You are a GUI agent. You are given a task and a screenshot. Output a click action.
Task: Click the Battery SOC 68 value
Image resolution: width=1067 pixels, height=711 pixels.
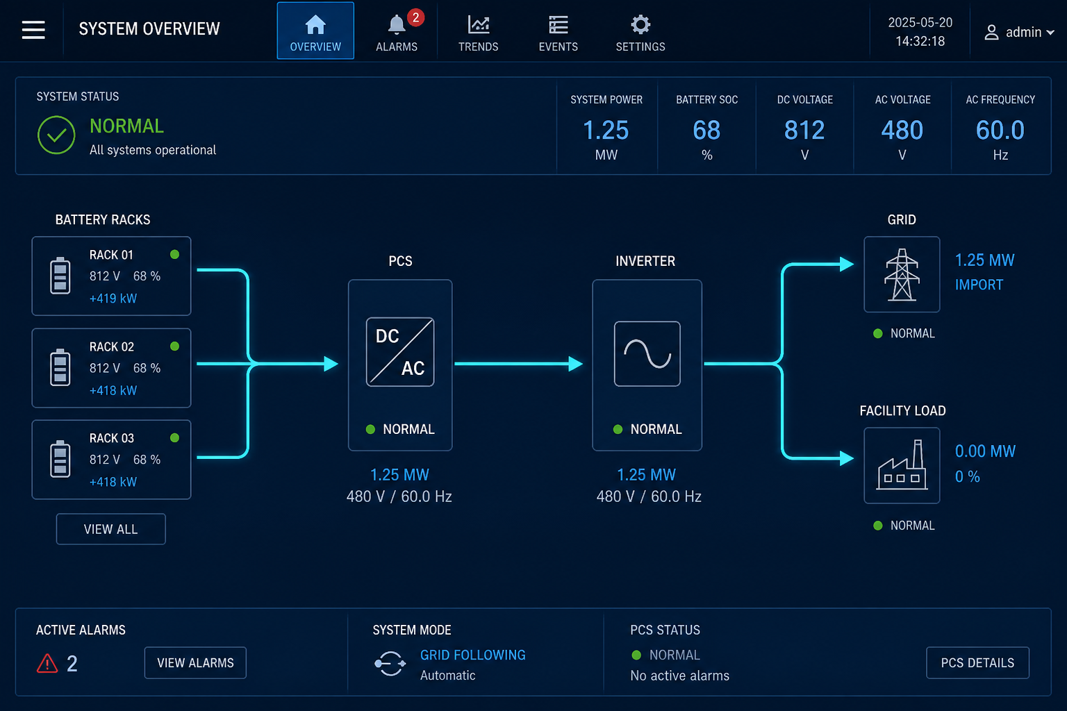[x=706, y=131]
